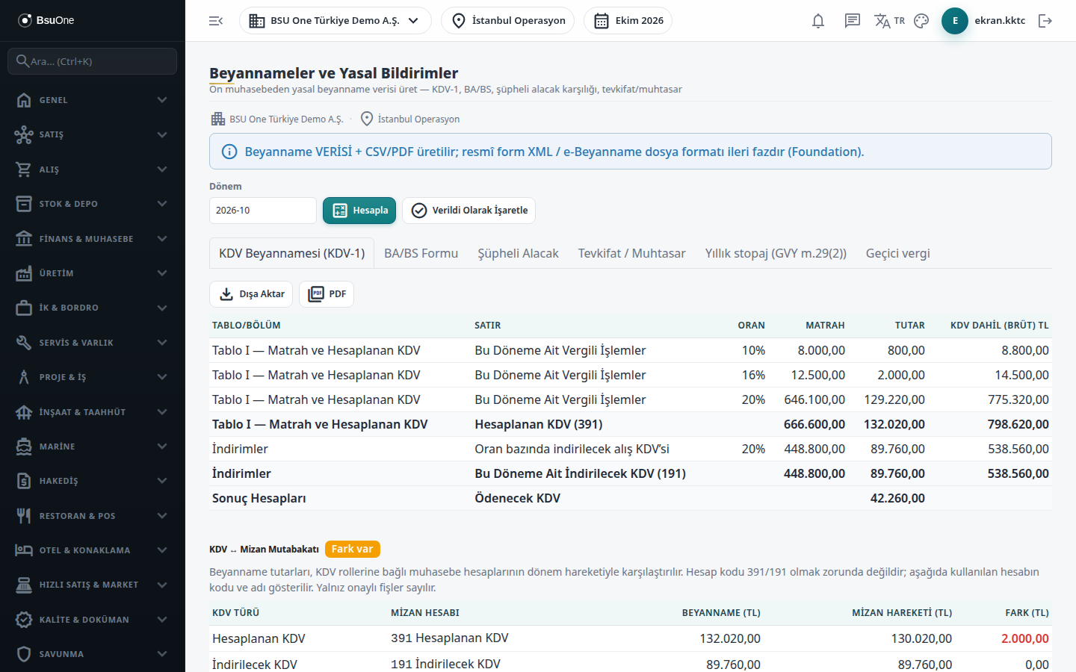The height and width of the screenshot is (672, 1076).
Task: Click the Hakediş document icon
Action: 24,481
